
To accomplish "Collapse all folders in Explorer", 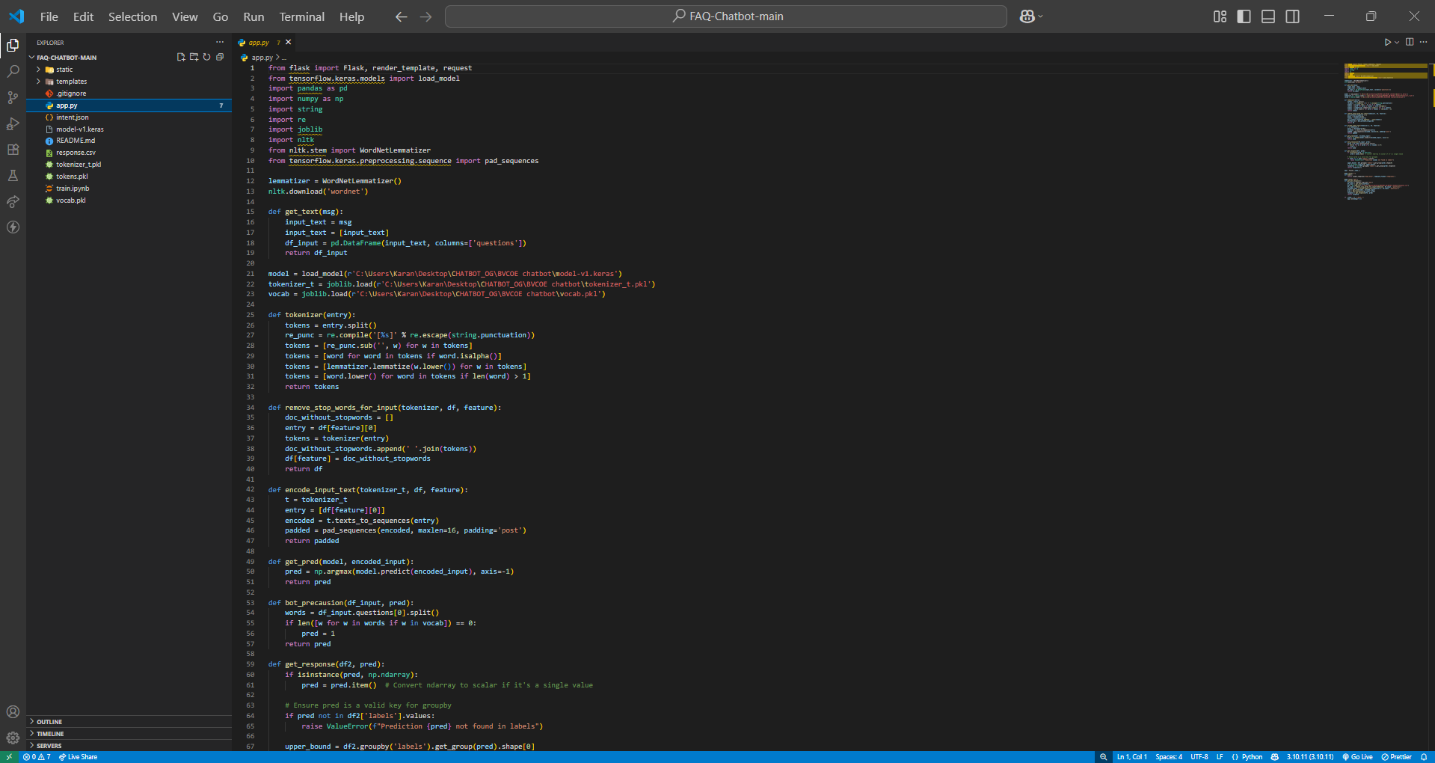I will pos(220,57).
